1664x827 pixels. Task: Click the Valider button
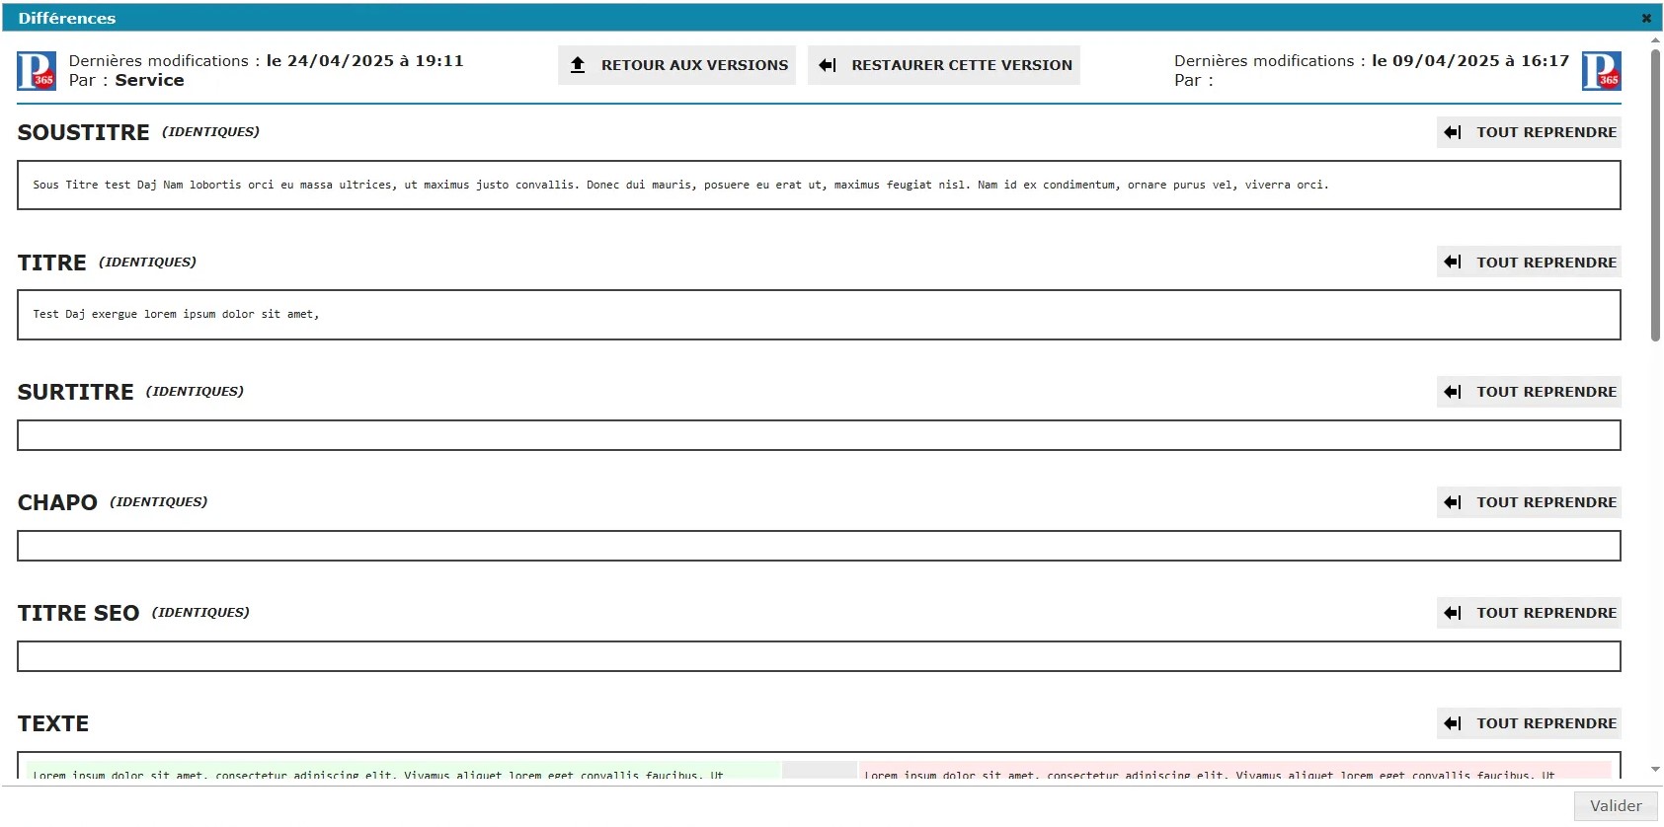[x=1615, y=806]
